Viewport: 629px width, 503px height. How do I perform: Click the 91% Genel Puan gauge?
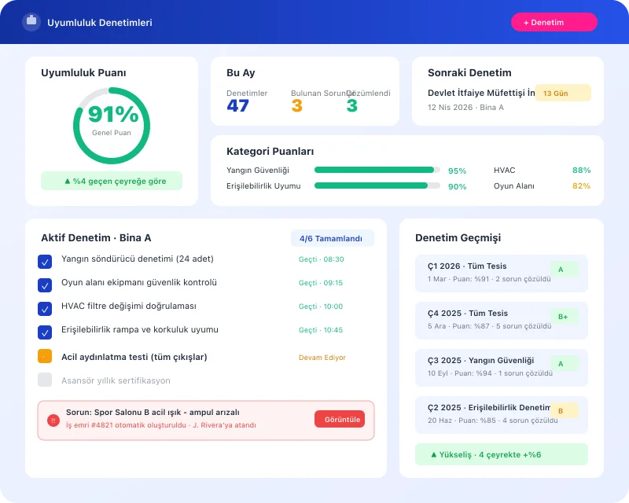tap(112, 126)
